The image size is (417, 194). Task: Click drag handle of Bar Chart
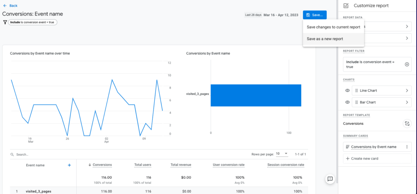356,102
